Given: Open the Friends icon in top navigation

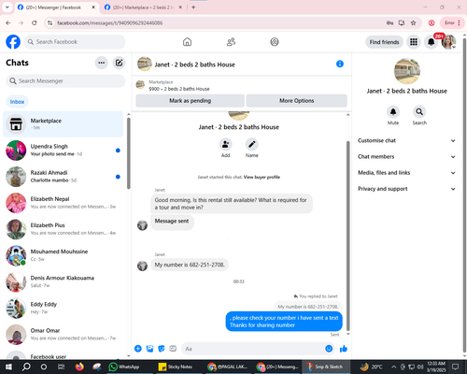Looking at the screenshot, I should point(231,42).
